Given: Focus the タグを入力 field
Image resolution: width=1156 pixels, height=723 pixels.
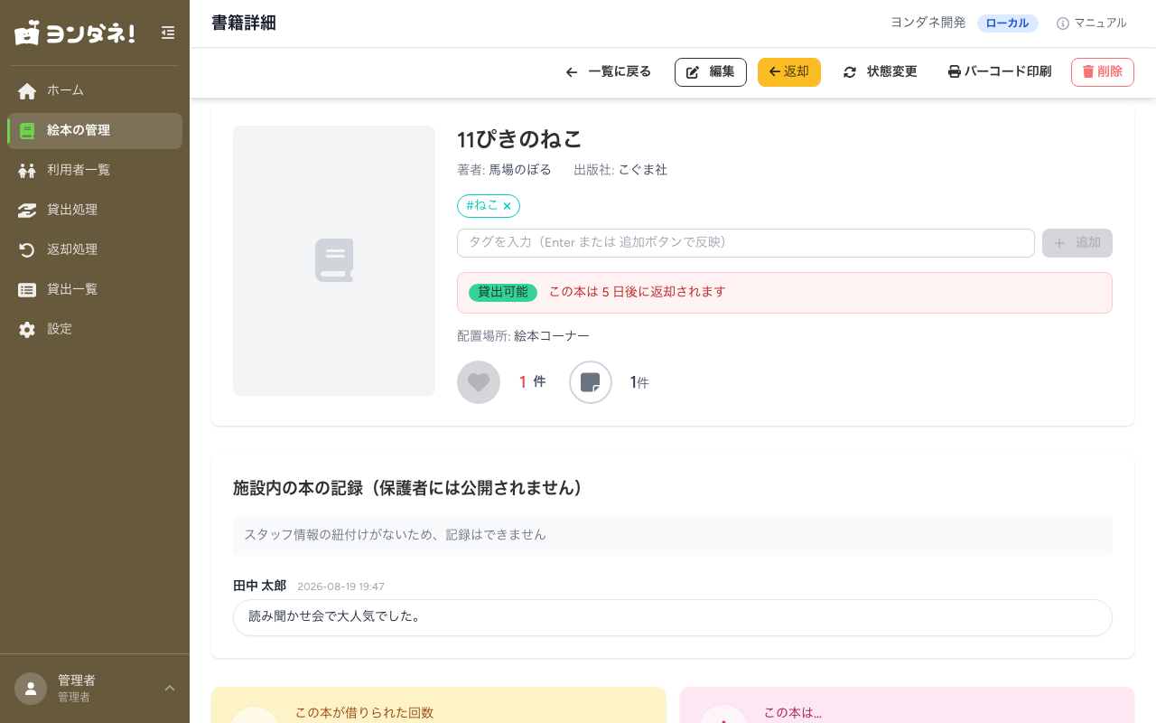Looking at the screenshot, I should click(746, 243).
